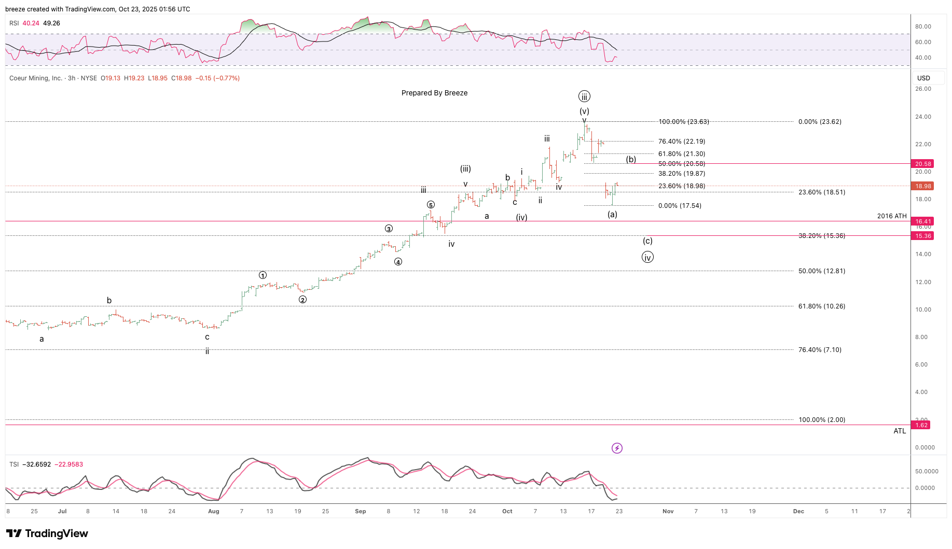Click the circled iv wave target label
This screenshot has height=549, width=952.
coord(647,257)
